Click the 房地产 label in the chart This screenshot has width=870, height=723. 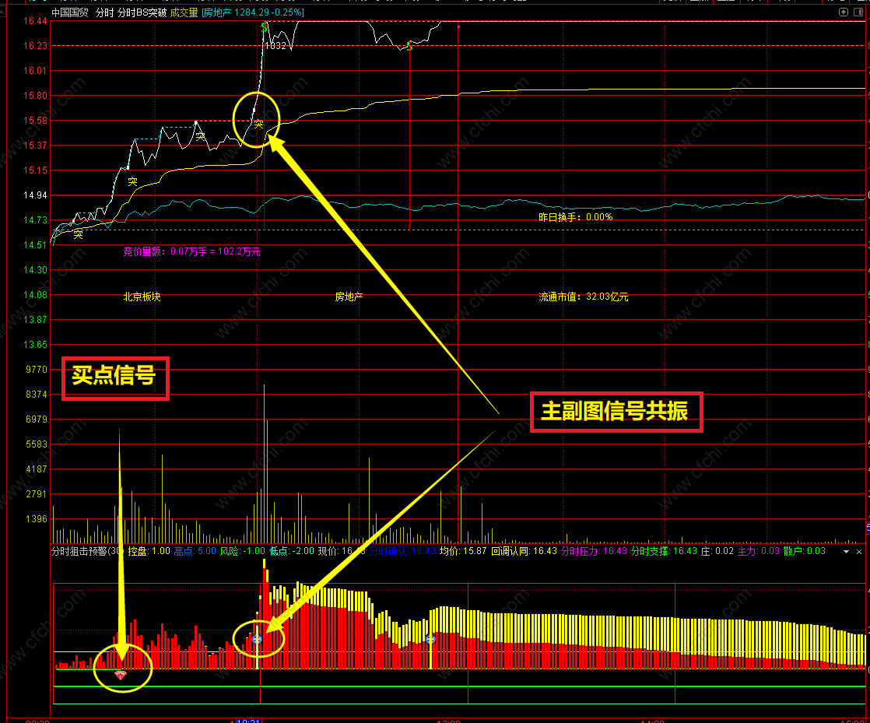pos(349,297)
